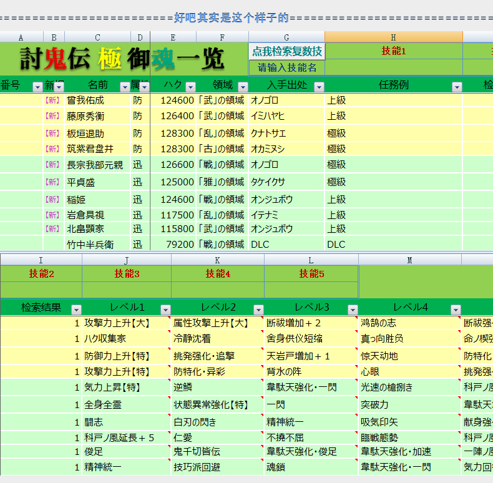The image size is (493, 483).
Task: Open the 检索结果 column filter dropdown
Action: click(76, 310)
